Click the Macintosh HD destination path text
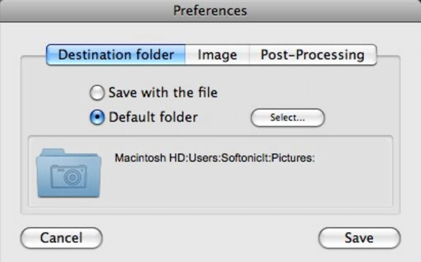The width and height of the screenshot is (421, 262). (x=215, y=158)
